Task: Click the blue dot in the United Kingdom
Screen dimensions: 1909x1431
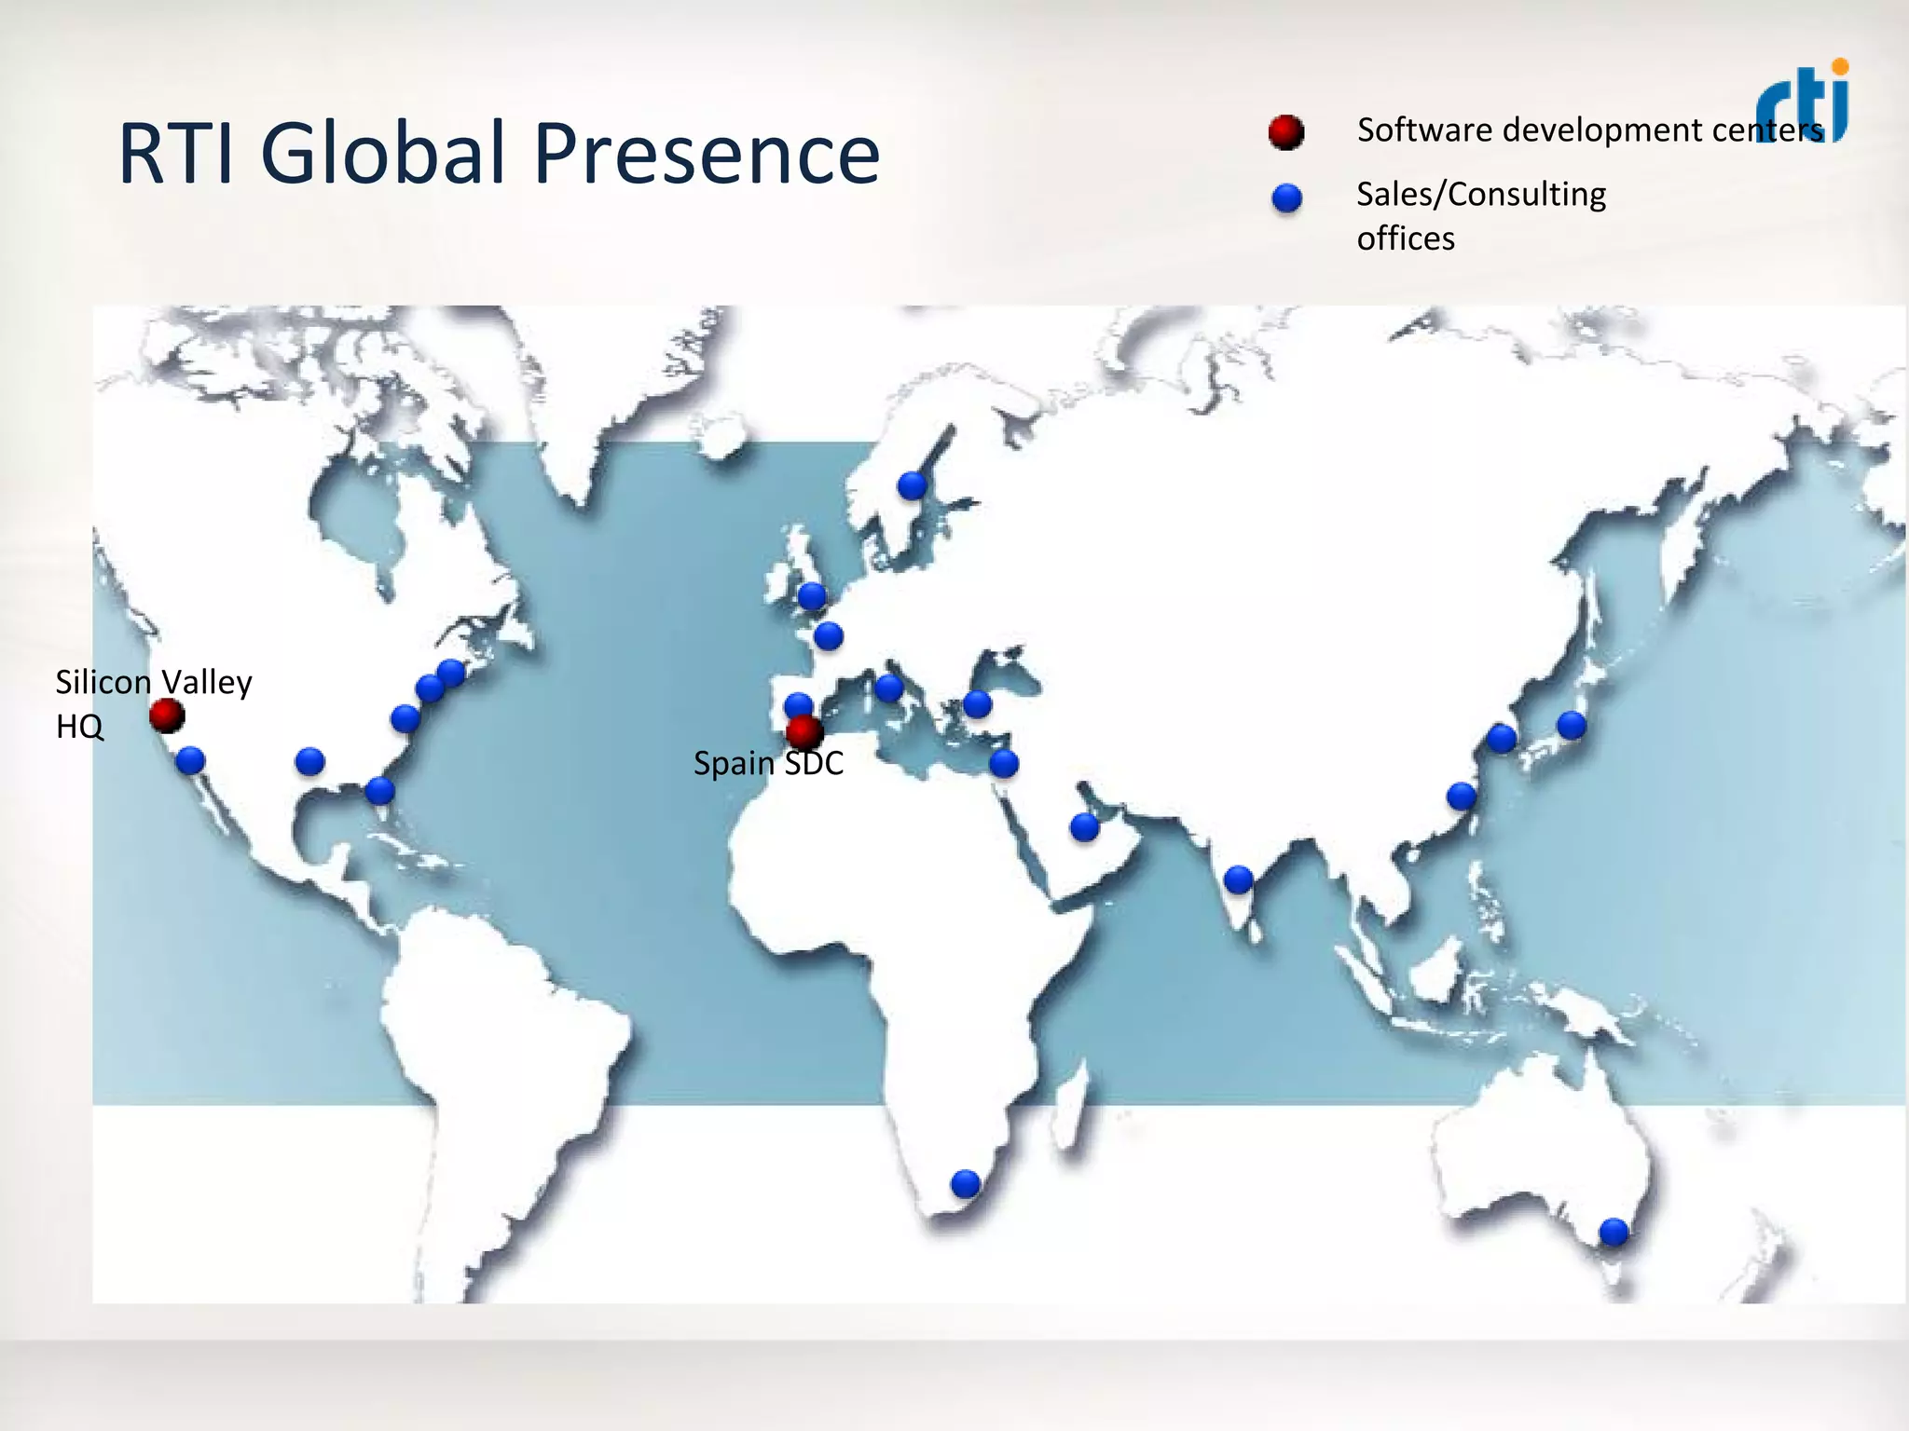Action: (812, 595)
